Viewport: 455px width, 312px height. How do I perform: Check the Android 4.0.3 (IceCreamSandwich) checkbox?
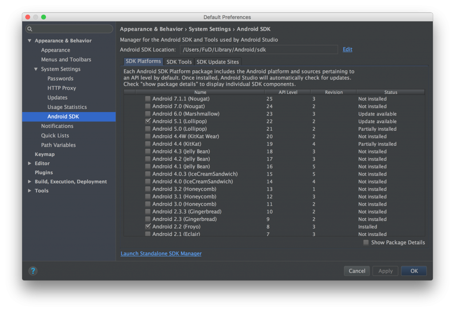[x=148, y=174]
